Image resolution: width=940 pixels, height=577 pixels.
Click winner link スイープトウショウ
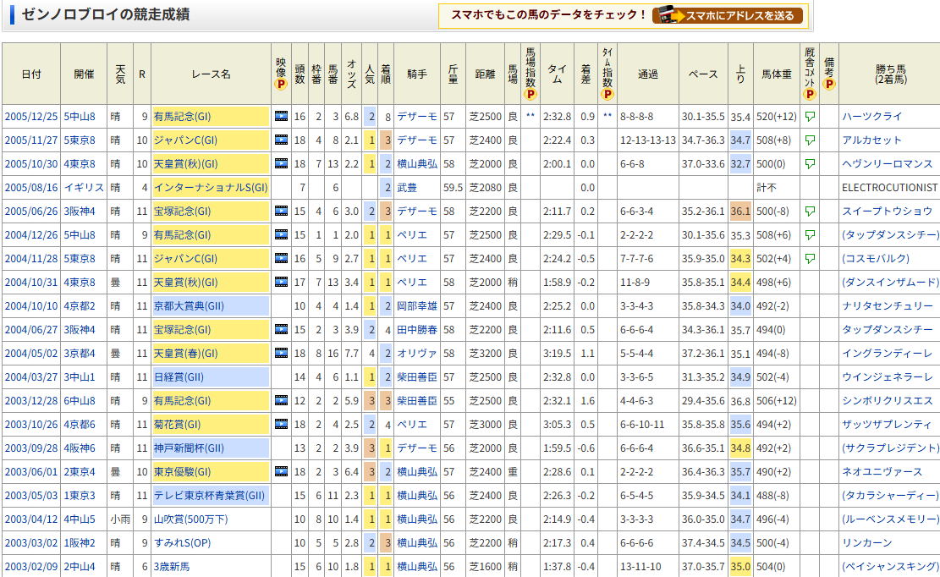pyautogui.click(x=887, y=212)
